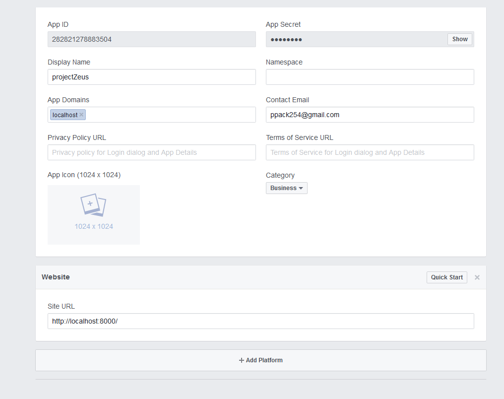Select the Contact Email field
Screen dimensions: 504x399
[370, 115]
